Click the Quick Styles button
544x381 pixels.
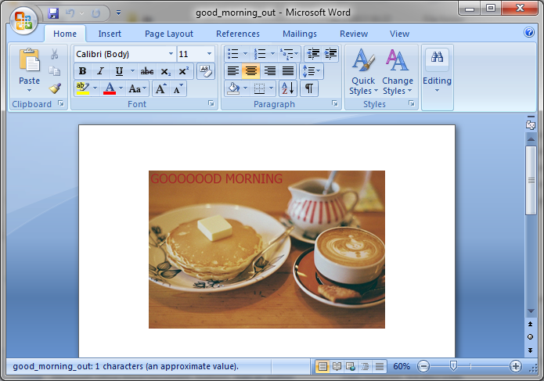point(362,74)
